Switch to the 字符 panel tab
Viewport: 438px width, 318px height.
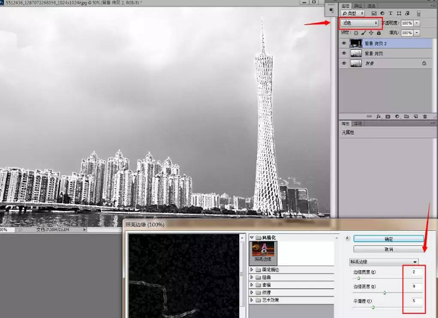(358, 123)
